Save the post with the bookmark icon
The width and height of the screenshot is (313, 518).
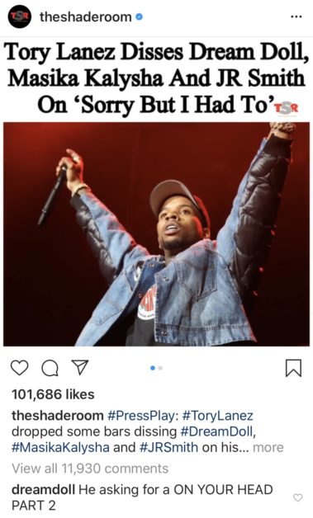(293, 368)
